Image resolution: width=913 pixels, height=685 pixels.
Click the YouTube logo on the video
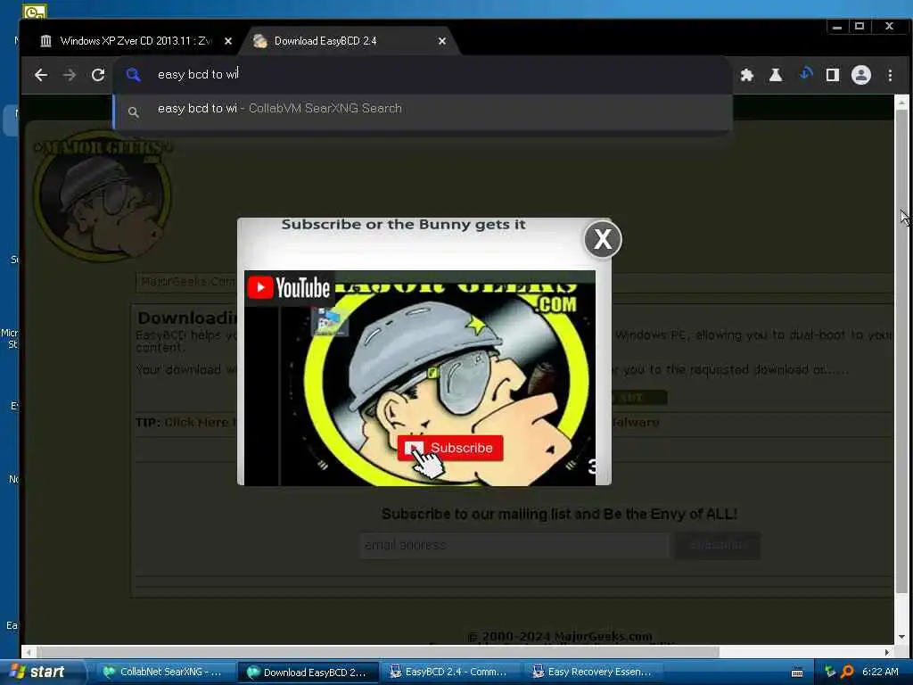289,288
